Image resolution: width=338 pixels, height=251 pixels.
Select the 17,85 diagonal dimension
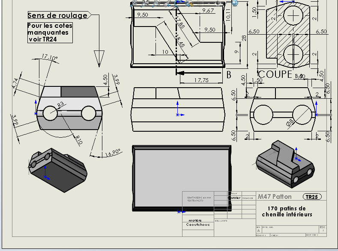point(180,22)
